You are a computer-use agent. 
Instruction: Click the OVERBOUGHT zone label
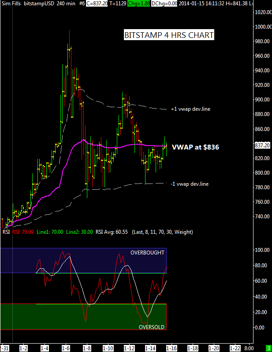147,253
